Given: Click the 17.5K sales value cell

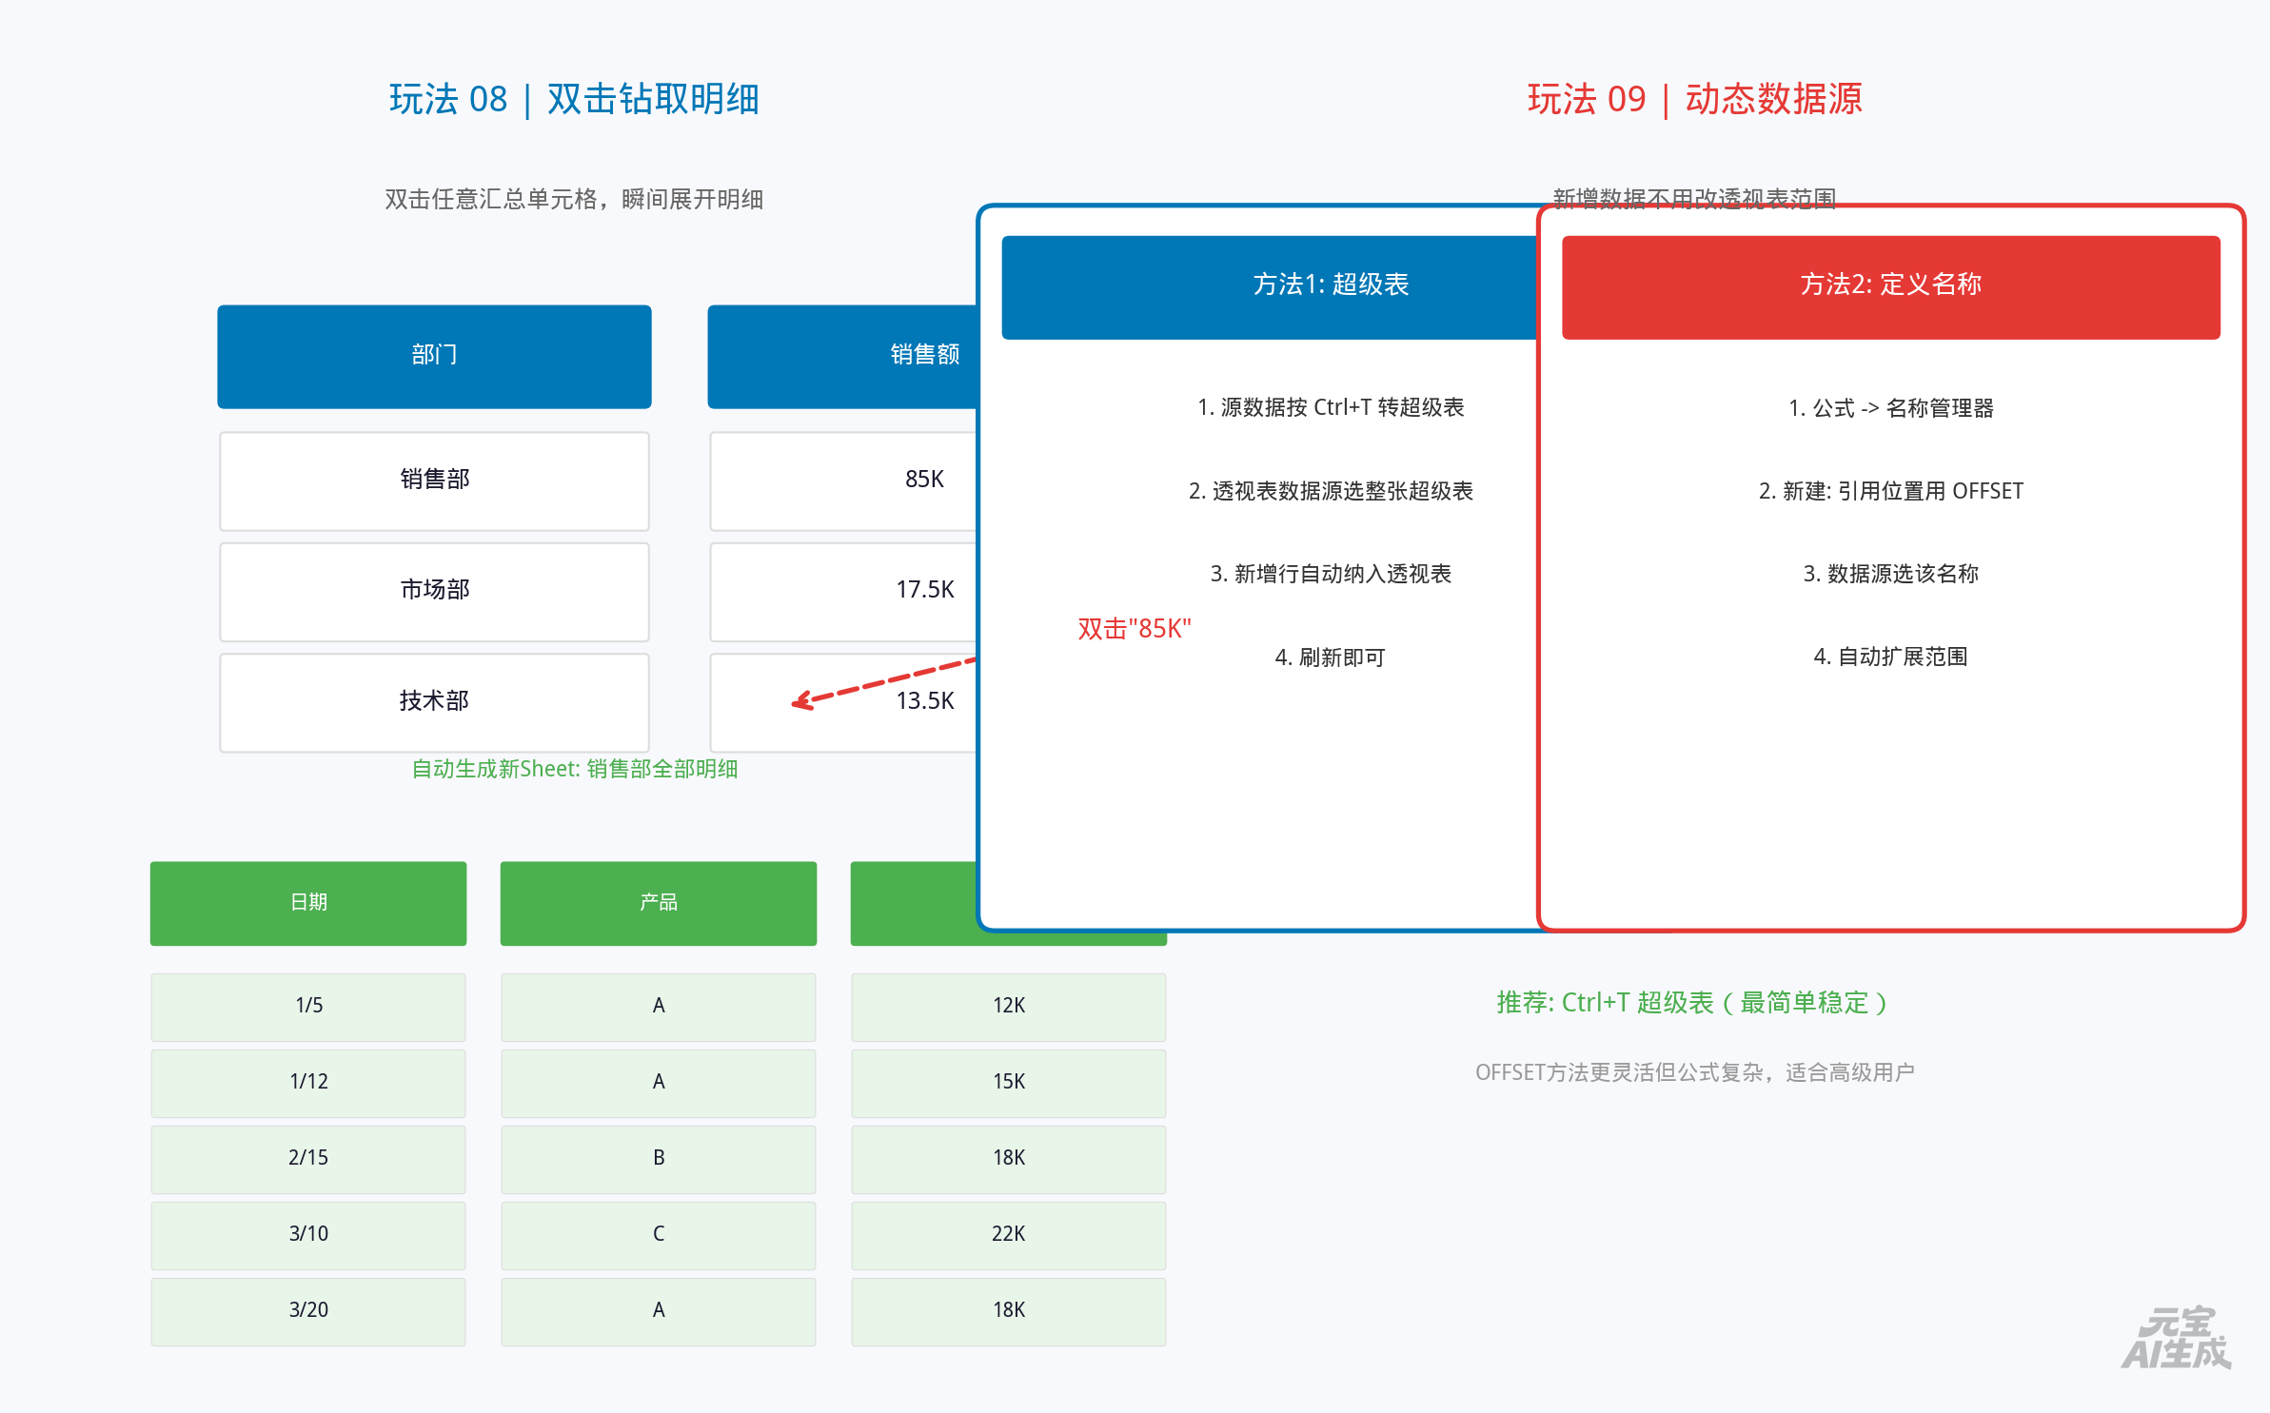Looking at the screenshot, I should (844, 592).
